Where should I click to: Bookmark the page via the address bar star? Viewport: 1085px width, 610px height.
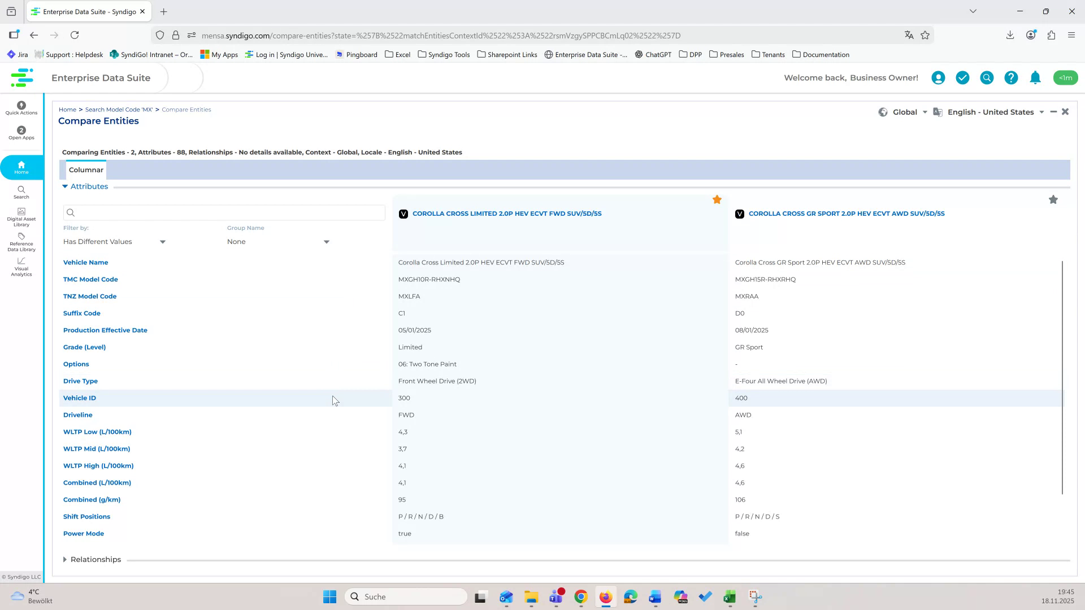(926, 35)
